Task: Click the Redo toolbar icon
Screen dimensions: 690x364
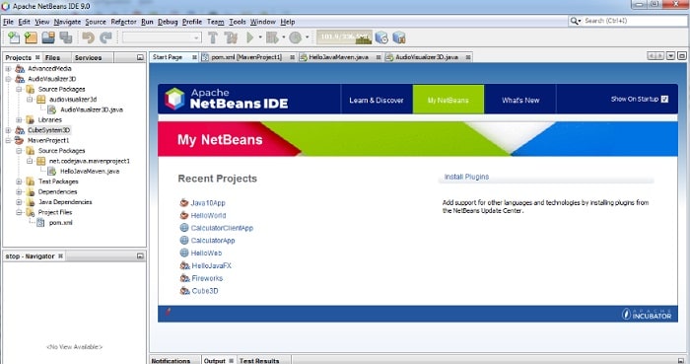Action: click(105, 37)
